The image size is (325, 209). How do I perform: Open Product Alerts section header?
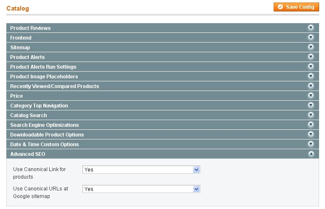(x=162, y=57)
